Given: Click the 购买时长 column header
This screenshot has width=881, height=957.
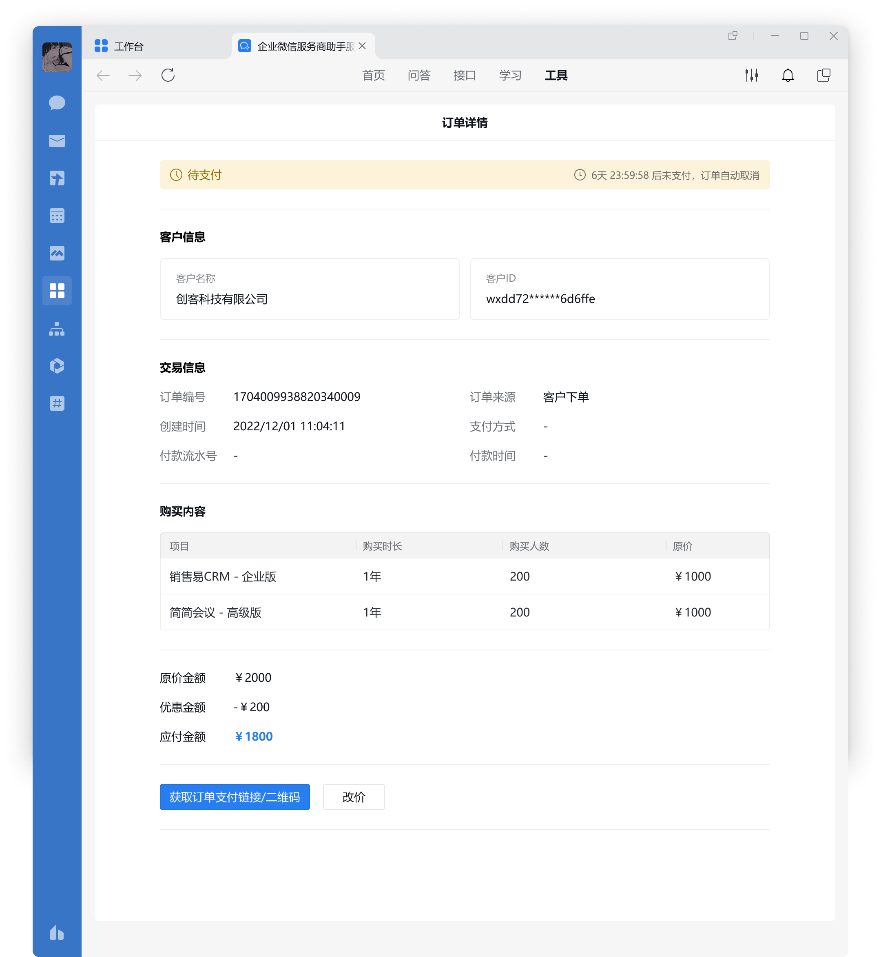Looking at the screenshot, I should (382, 546).
